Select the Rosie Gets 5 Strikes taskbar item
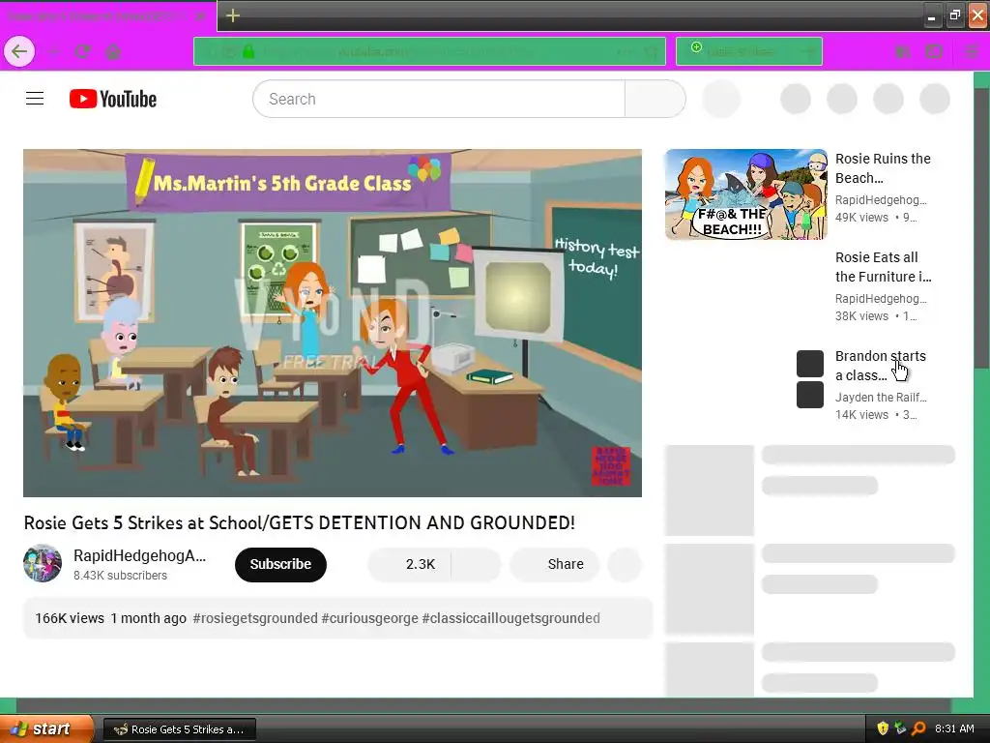 (179, 729)
